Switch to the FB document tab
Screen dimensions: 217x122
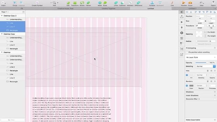coord(22,8)
